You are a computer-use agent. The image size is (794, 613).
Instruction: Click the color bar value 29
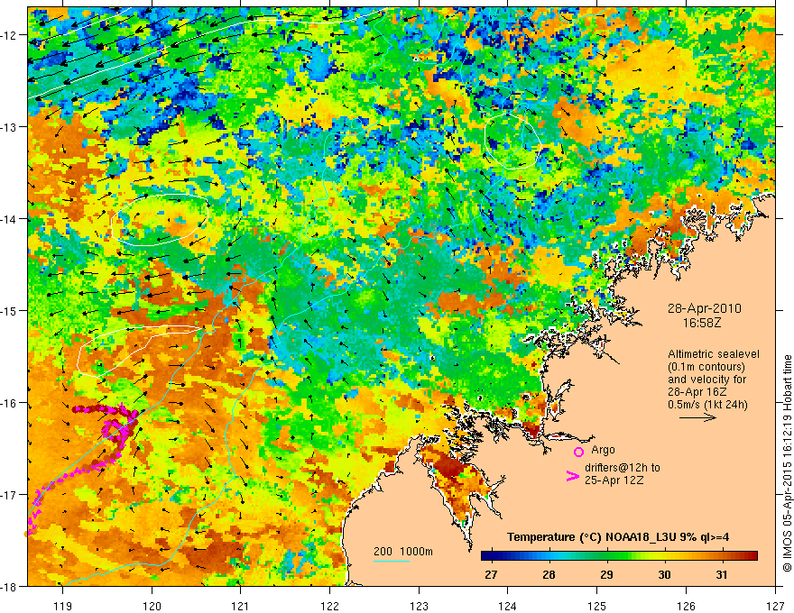click(x=606, y=574)
